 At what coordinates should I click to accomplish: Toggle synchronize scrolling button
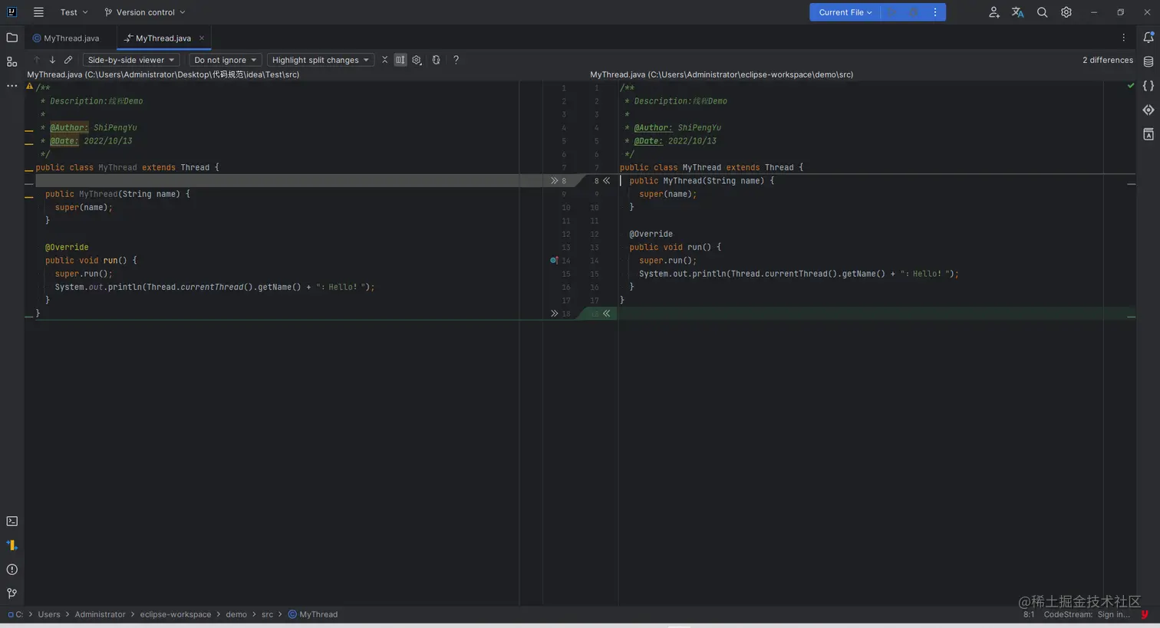click(400, 60)
